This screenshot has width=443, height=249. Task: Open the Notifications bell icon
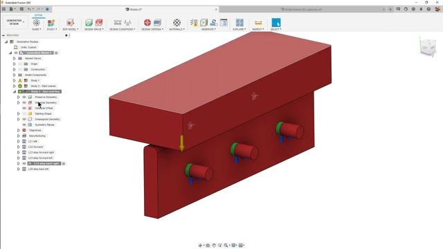(421, 9)
